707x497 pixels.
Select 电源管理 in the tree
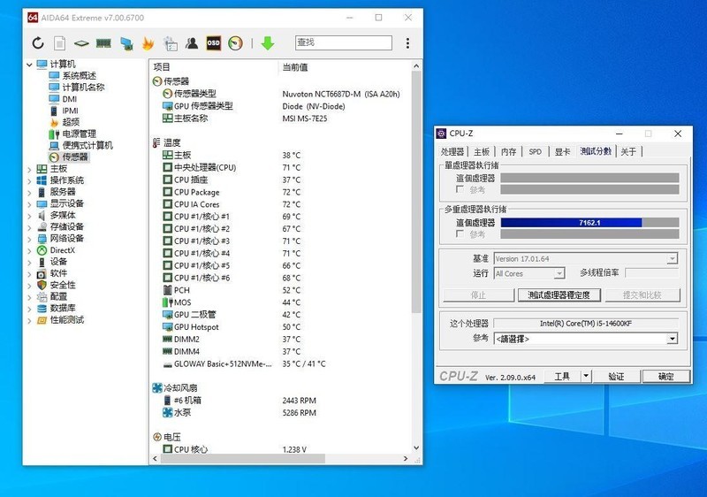(72, 134)
